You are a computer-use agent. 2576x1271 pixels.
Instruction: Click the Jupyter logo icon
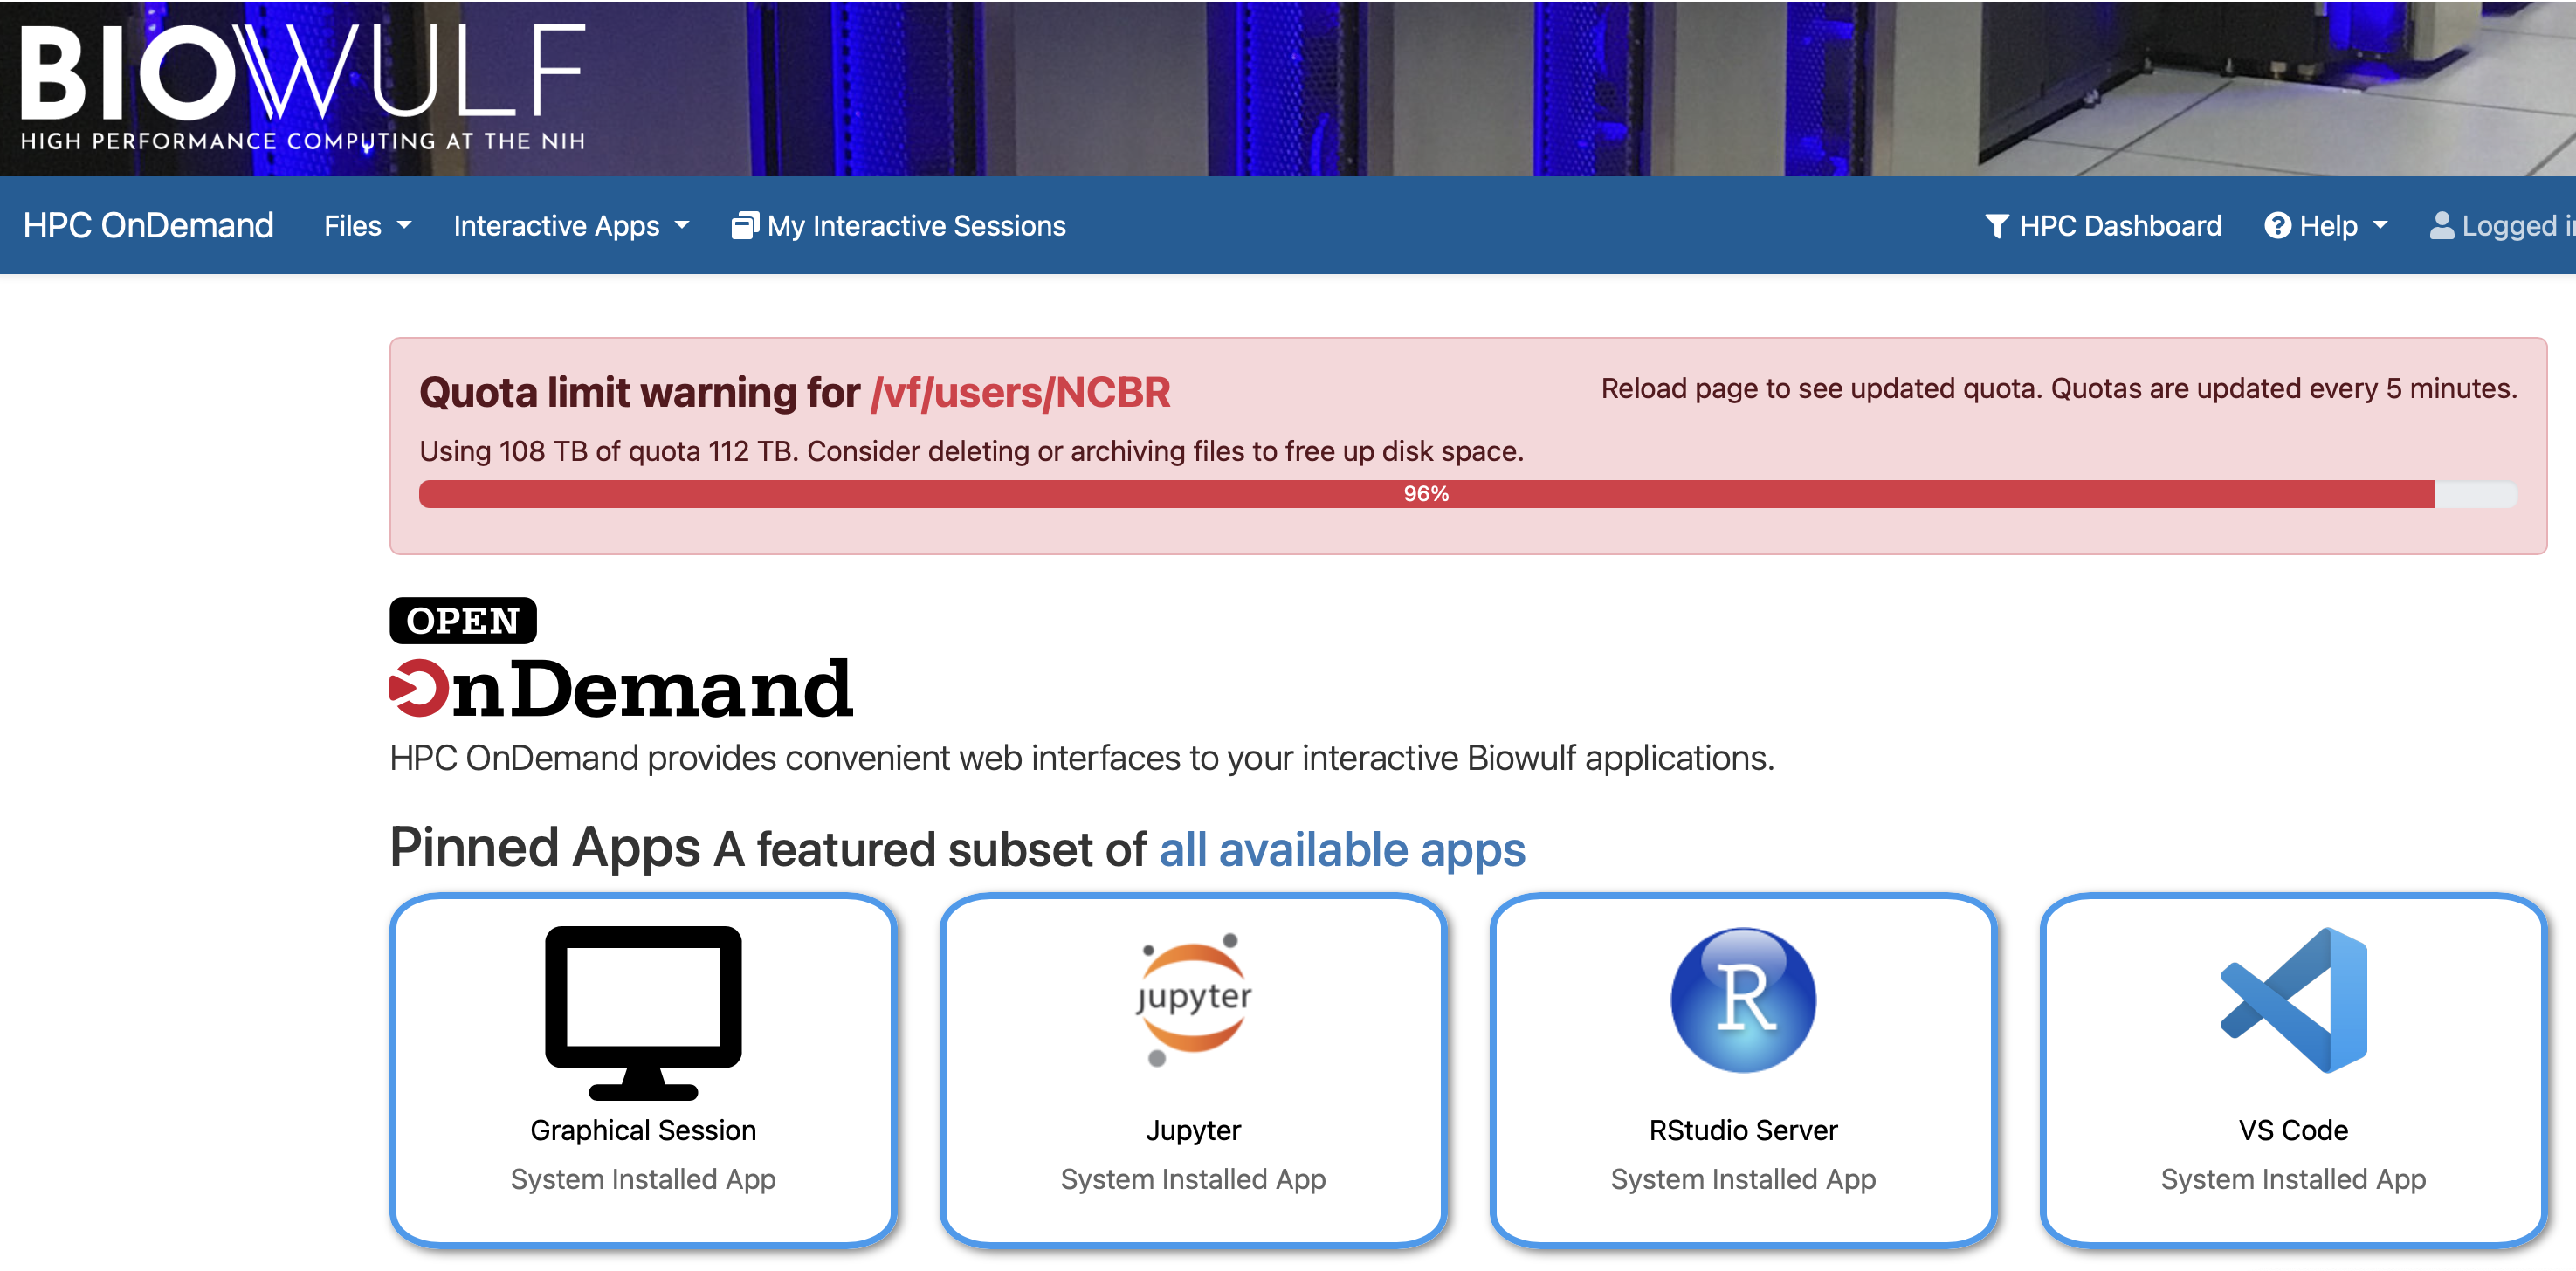(x=1193, y=1000)
